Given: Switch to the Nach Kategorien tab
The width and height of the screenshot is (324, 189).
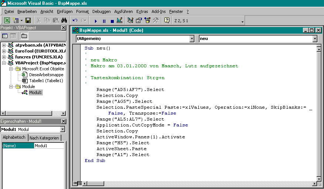Looking at the screenshot, I should coord(44,138).
